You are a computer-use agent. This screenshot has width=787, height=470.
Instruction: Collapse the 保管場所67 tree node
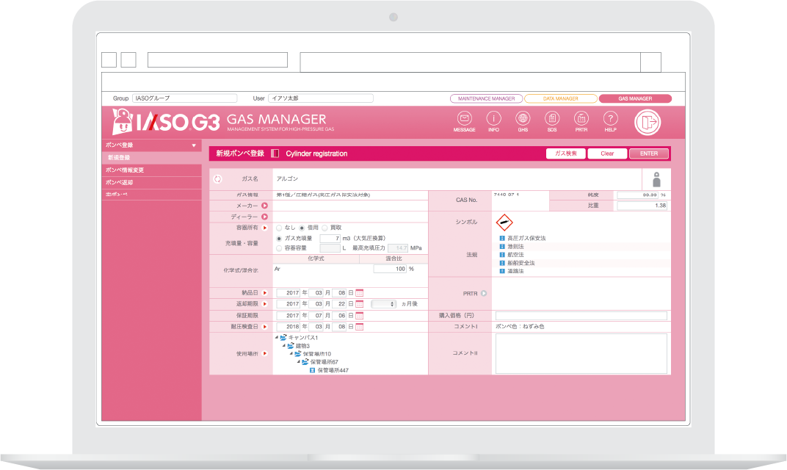298,361
